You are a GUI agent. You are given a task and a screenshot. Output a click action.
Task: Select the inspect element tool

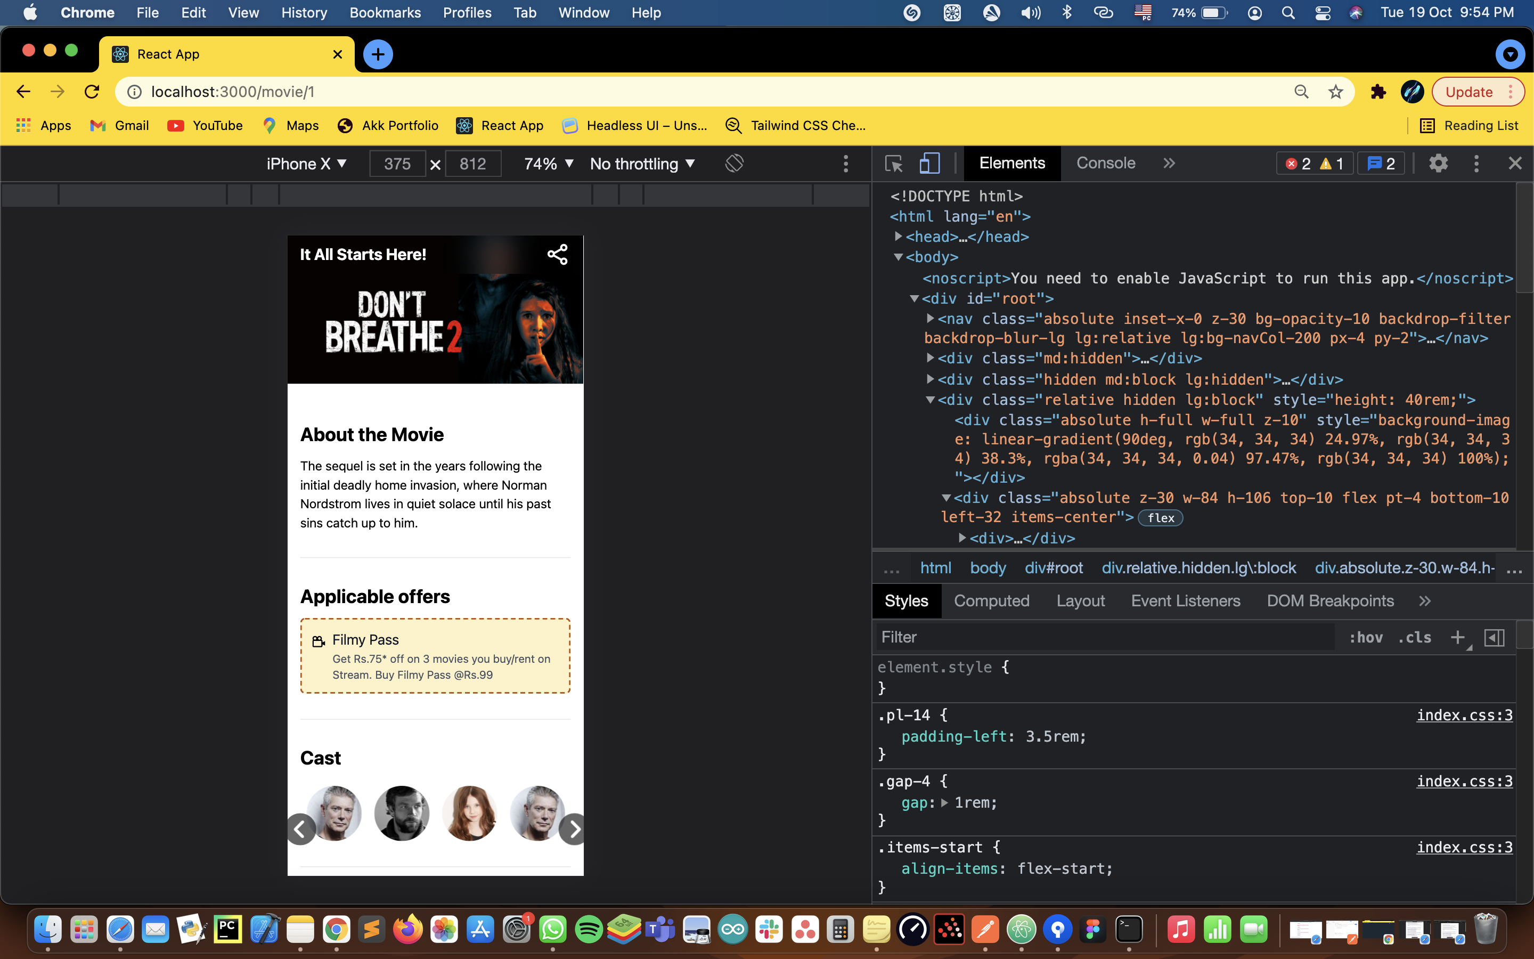click(893, 163)
